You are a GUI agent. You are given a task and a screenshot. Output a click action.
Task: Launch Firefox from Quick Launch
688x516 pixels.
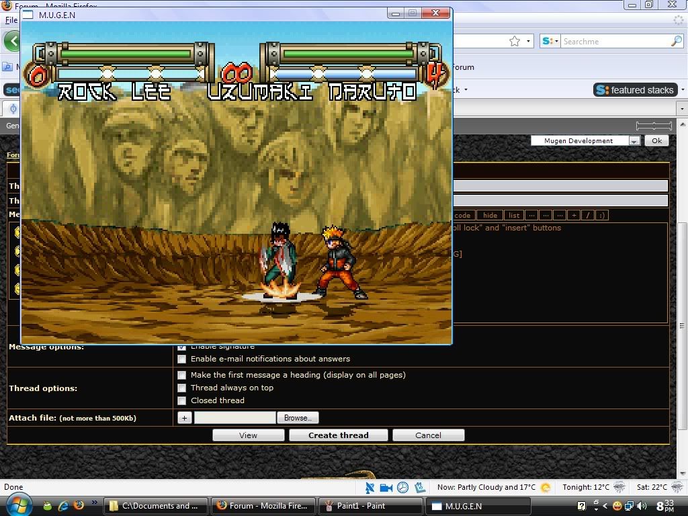pos(79,505)
